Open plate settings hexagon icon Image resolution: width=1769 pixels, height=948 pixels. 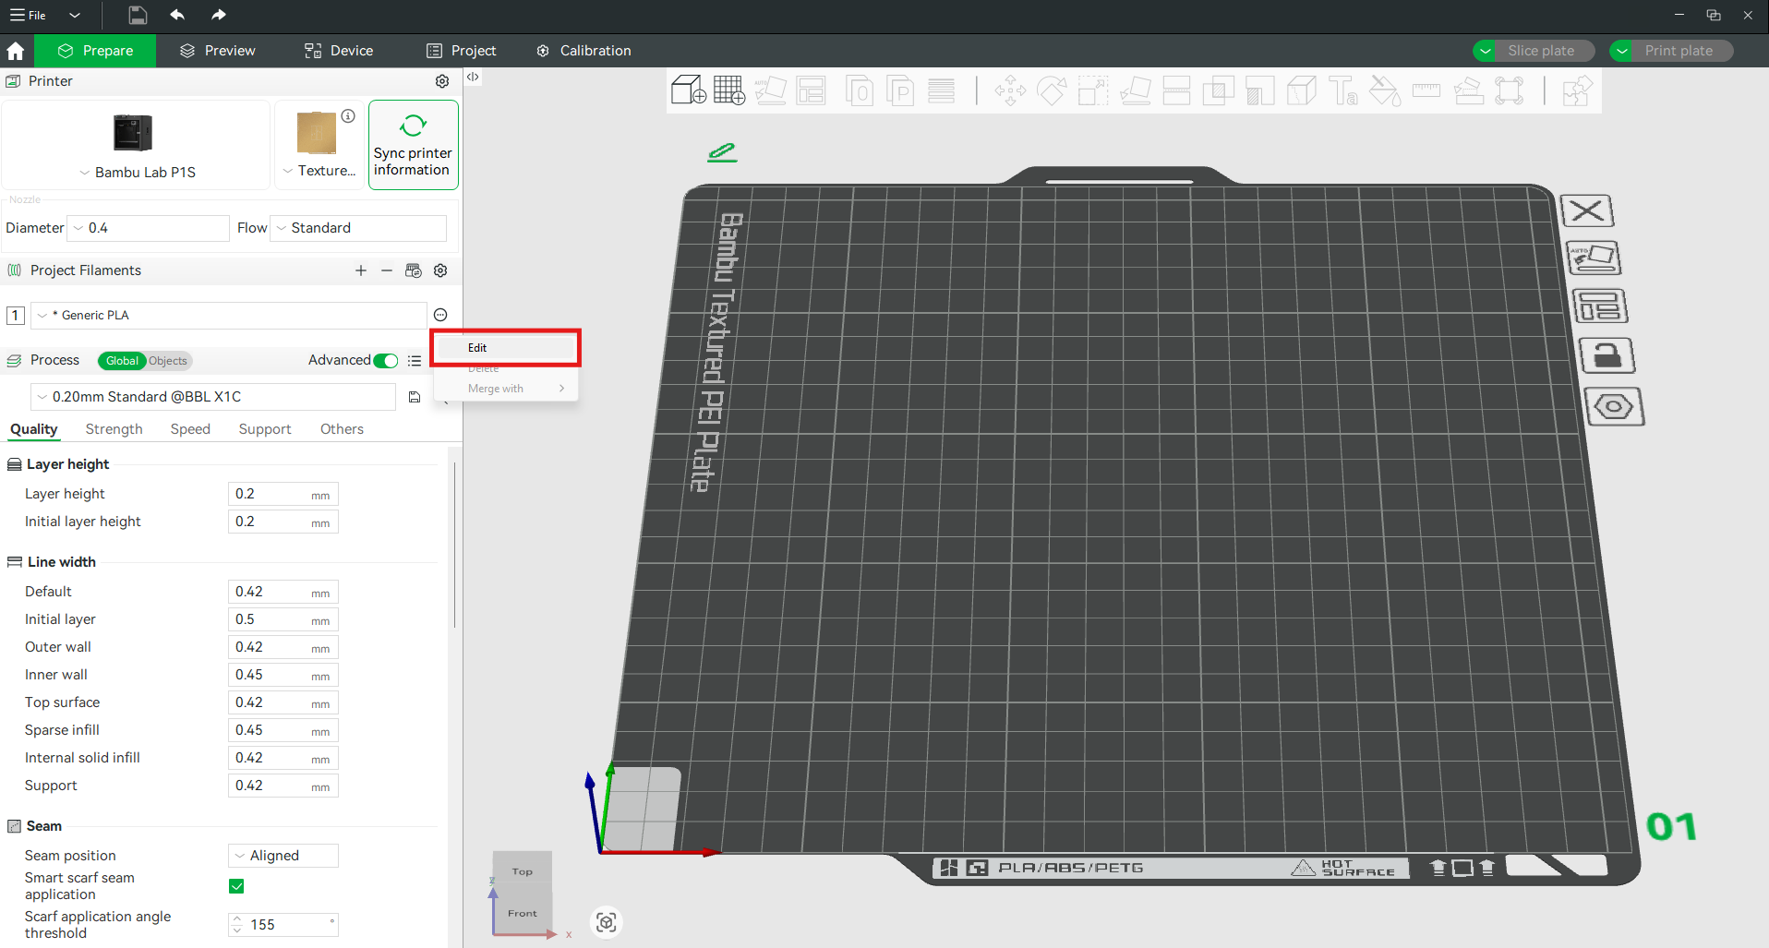tap(1613, 407)
